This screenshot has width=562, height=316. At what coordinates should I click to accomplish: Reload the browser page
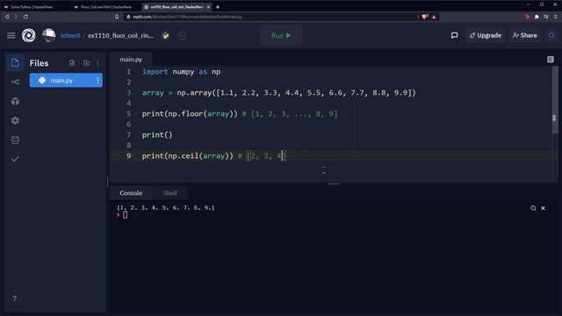tap(25, 17)
